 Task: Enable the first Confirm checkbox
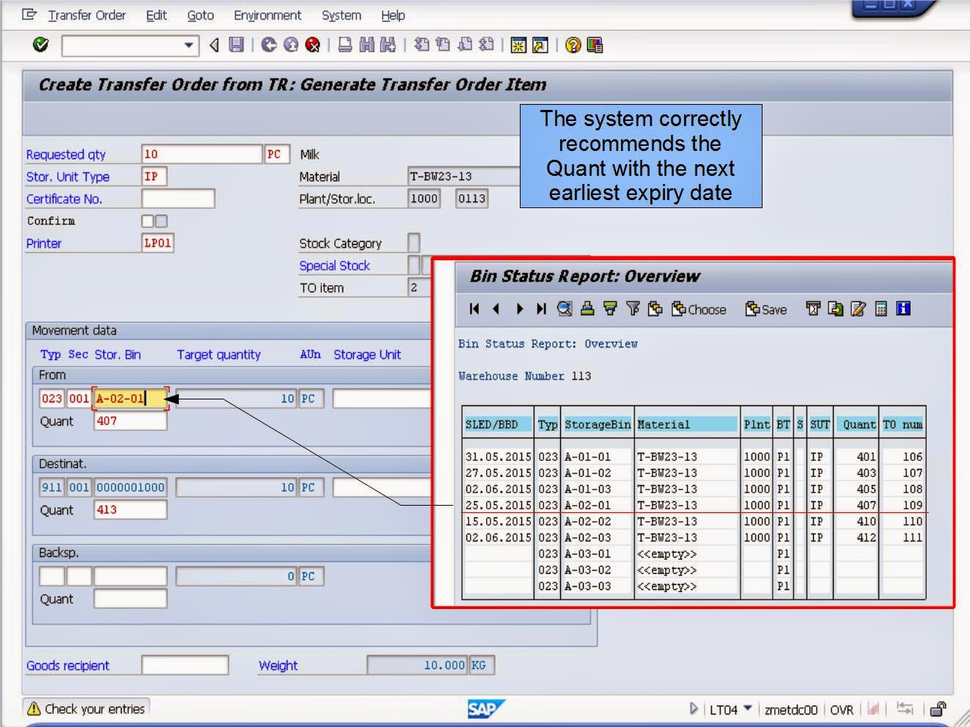[147, 221]
